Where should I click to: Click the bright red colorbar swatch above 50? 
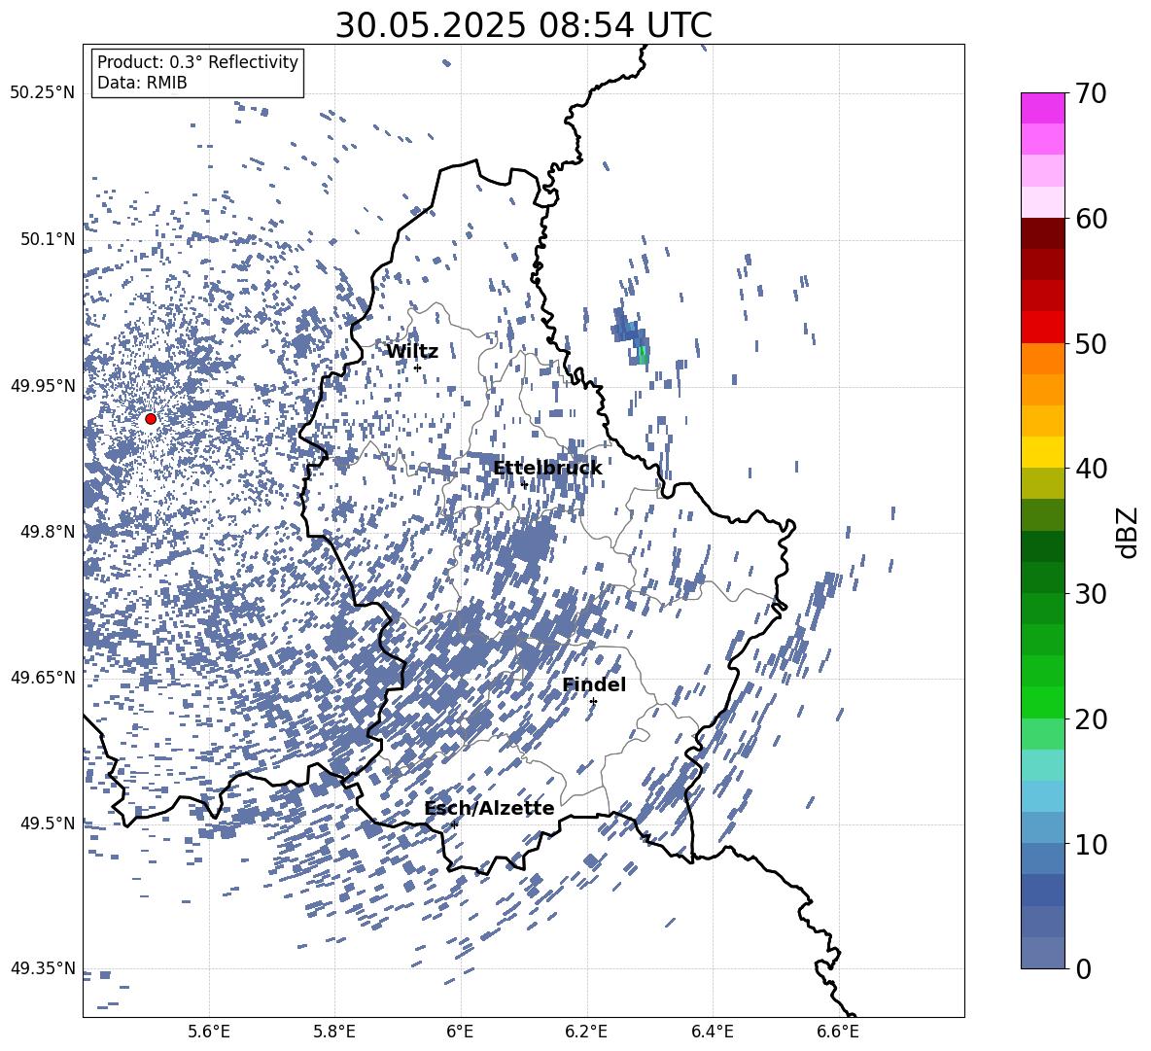[x=1043, y=327]
